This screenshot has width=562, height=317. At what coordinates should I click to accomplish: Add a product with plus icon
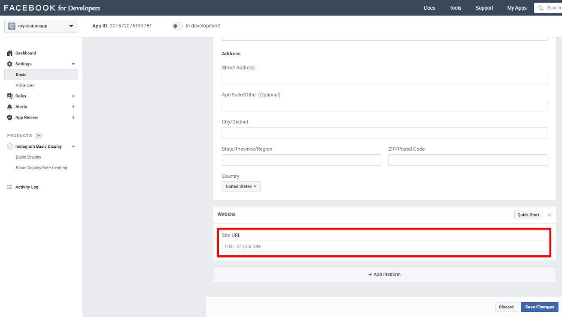pos(39,136)
